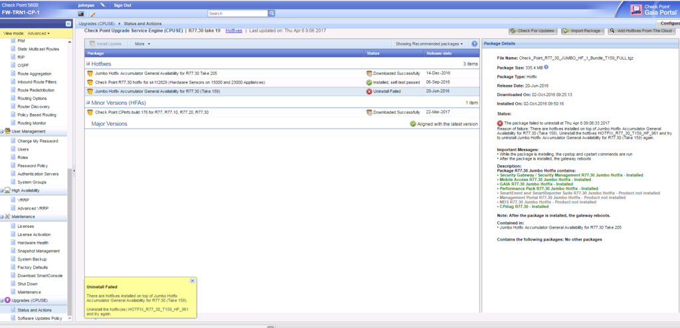Screen dimensions: 680x328
Task: Click the Maintenance tools icon in sidebar
Action: click(x=7, y=217)
